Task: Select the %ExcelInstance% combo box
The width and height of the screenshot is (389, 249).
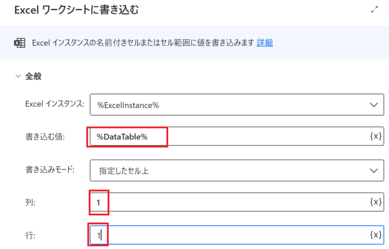Action: pos(237,105)
